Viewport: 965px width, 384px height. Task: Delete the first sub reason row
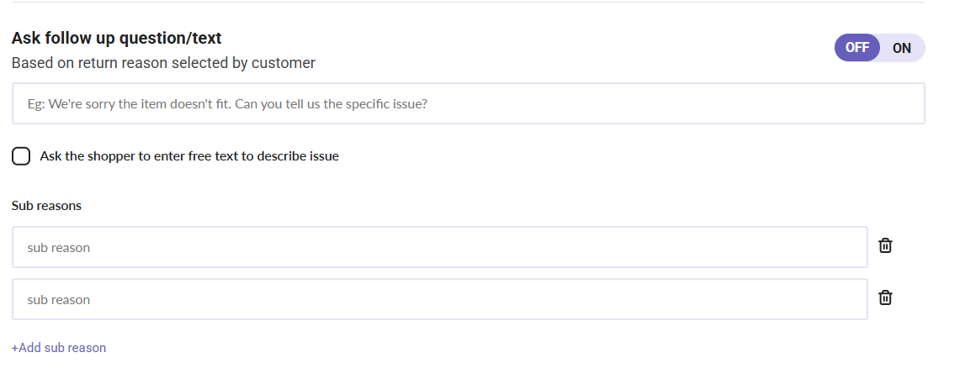pos(885,245)
